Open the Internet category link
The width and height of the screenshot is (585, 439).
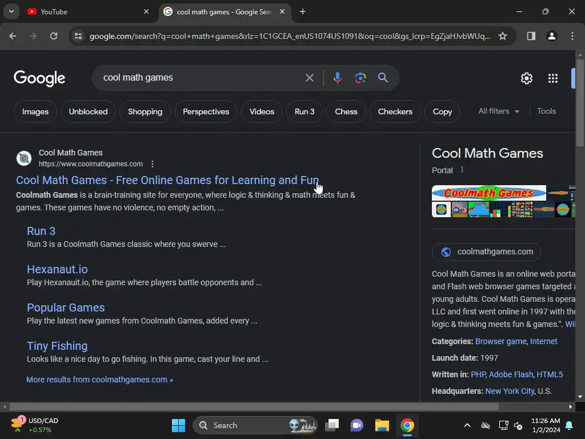click(544, 342)
